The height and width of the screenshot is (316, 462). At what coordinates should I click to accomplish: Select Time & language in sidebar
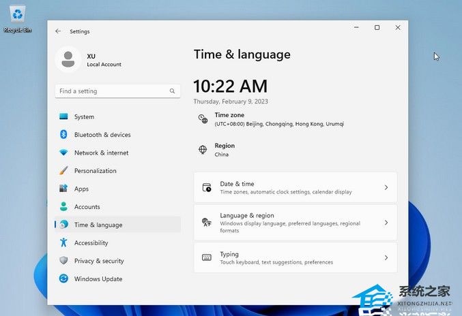pyautogui.click(x=98, y=225)
